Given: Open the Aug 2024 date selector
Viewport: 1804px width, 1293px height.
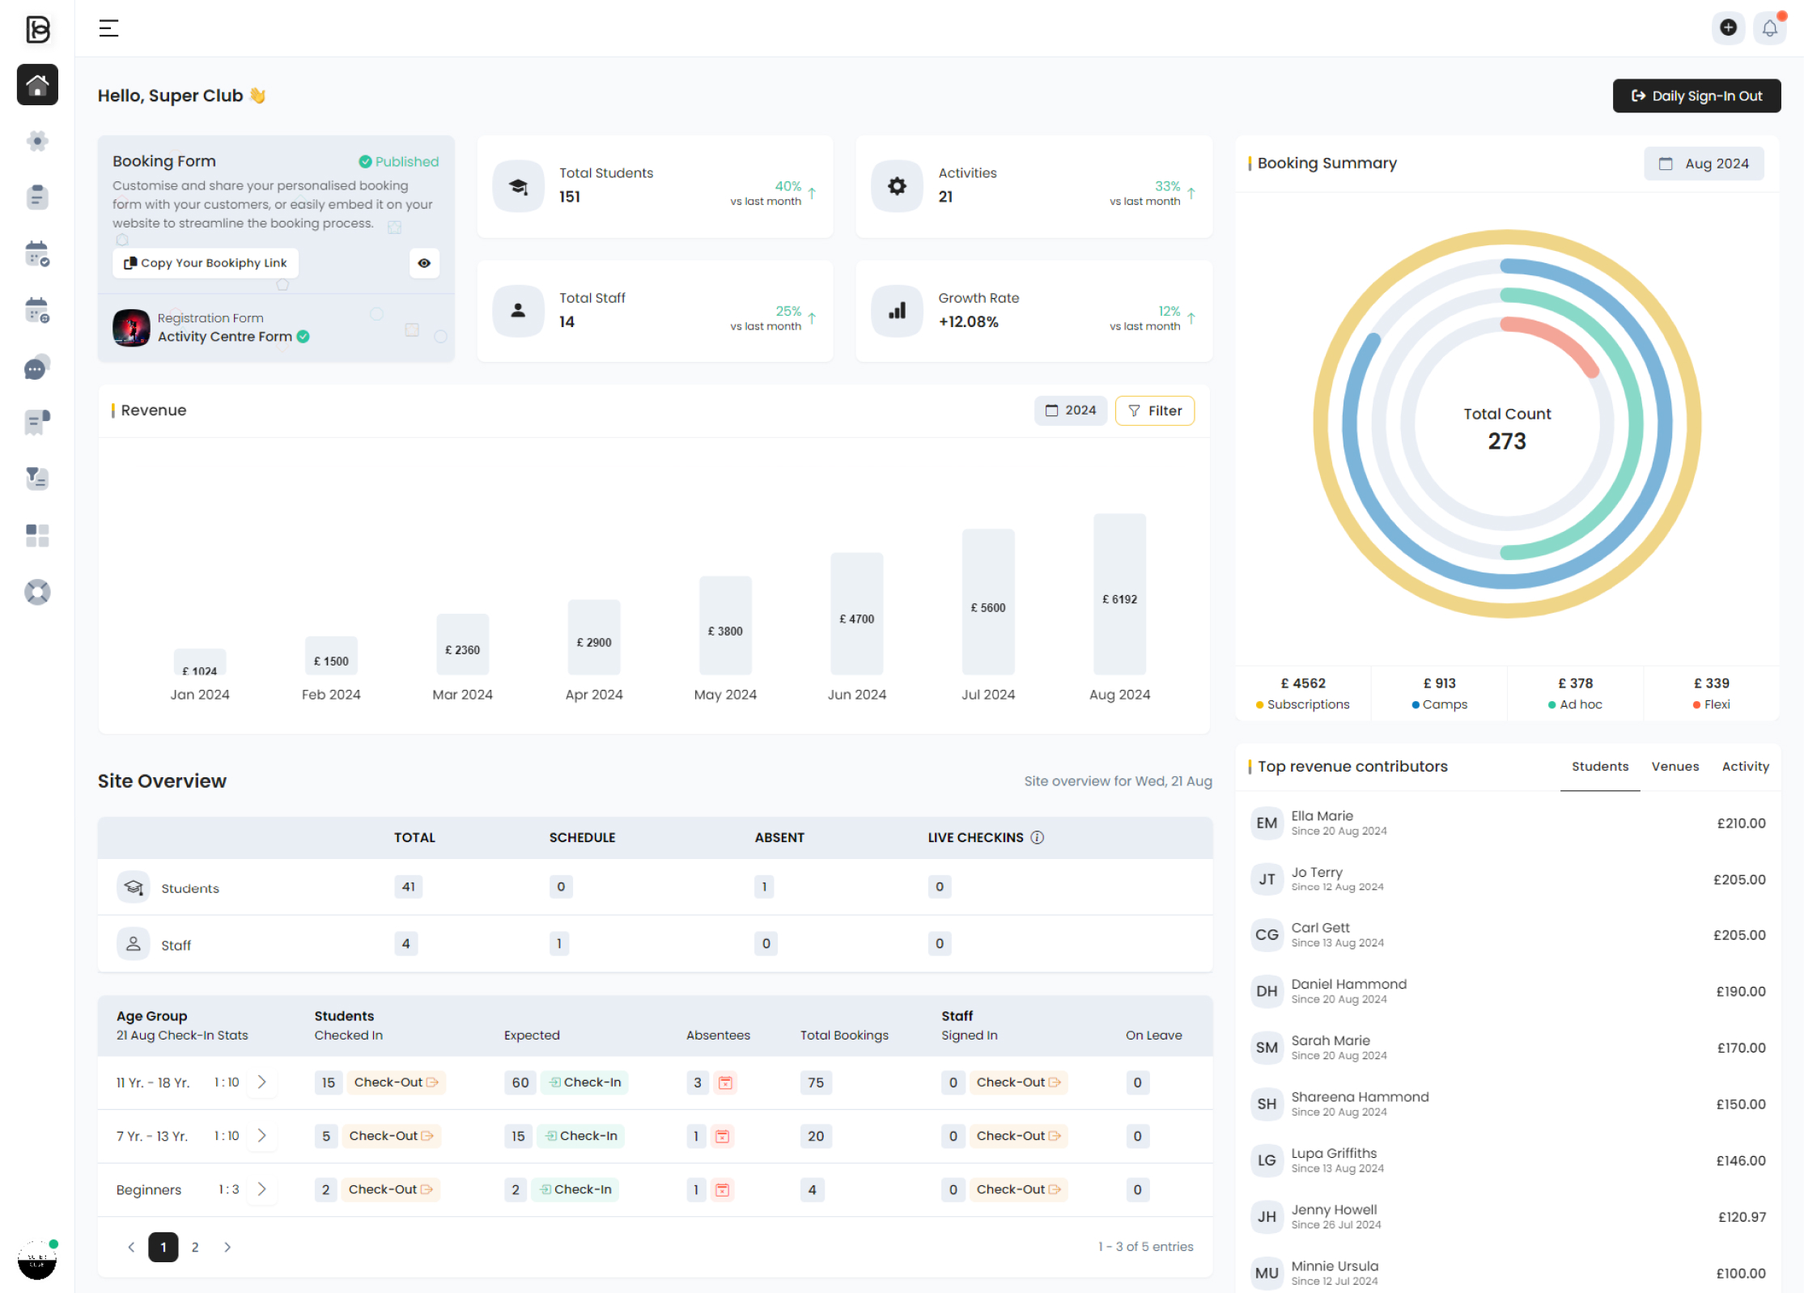Looking at the screenshot, I should click(1704, 163).
